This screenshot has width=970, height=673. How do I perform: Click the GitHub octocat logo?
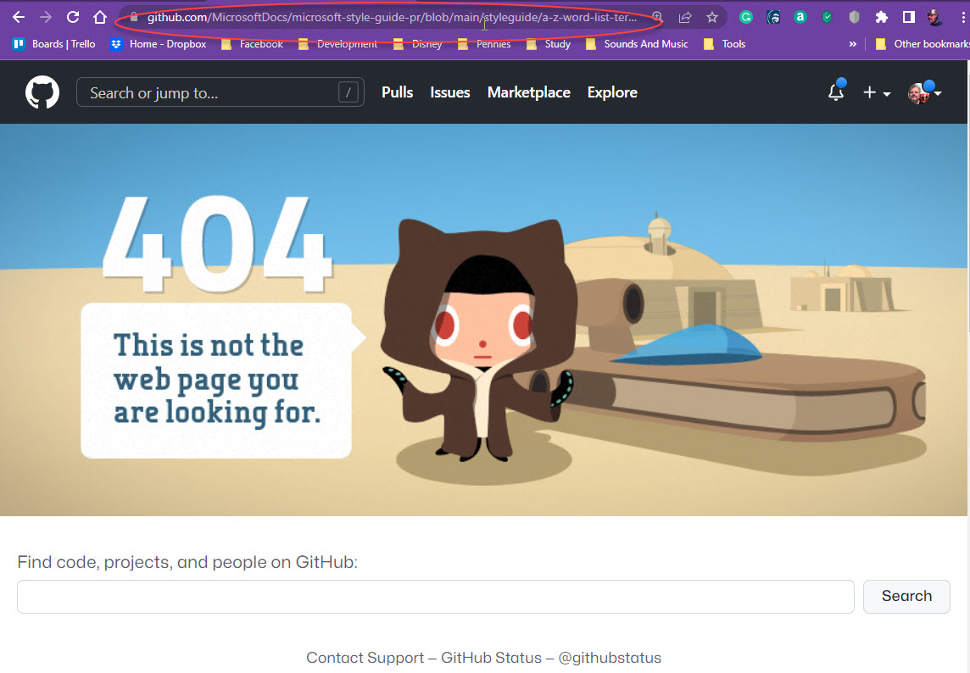click(42, 92)
